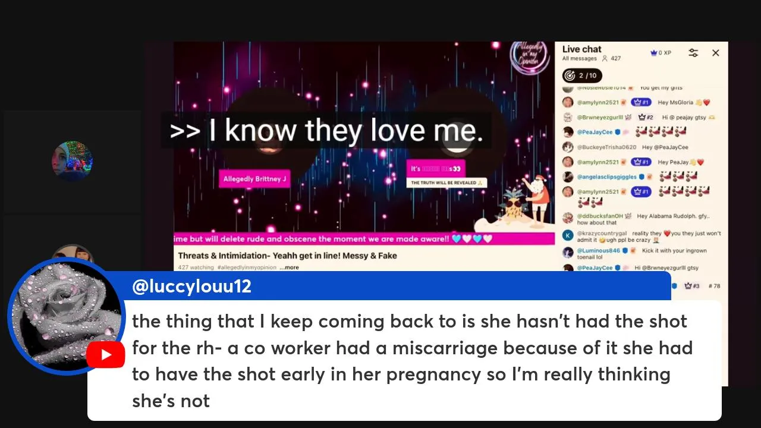Open the 2/10 goal target badge

click(x=583, y=75)
